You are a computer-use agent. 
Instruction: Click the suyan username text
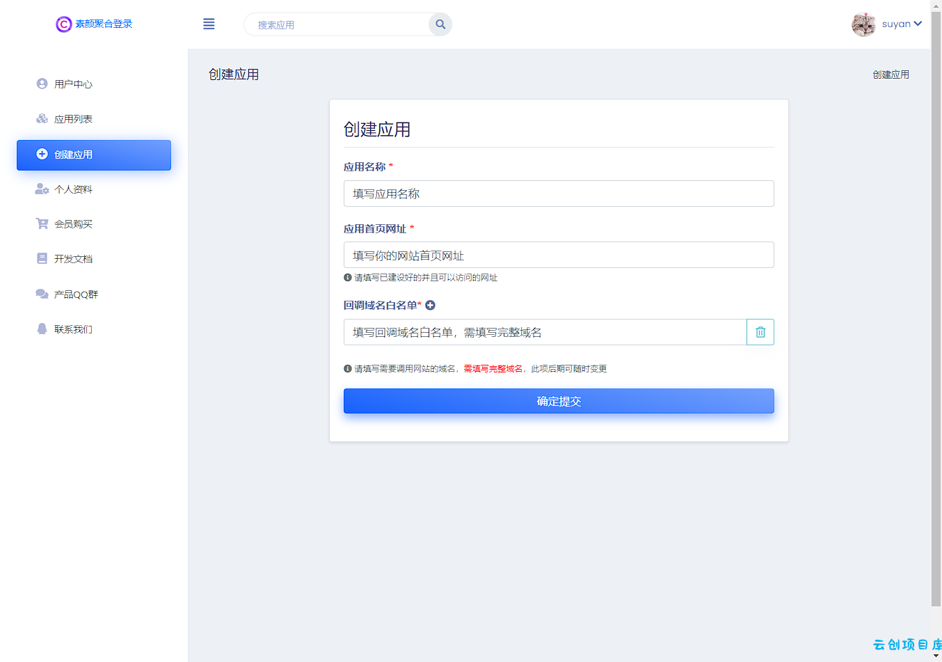coord(896,24)
